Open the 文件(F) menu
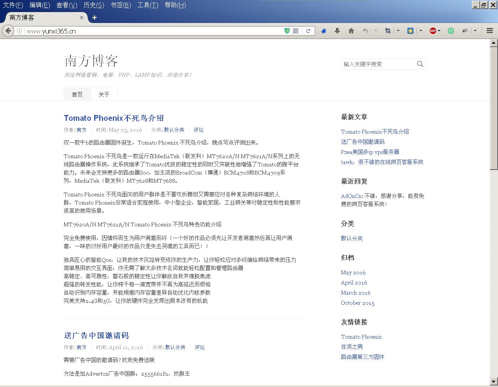Viewport: 498px width, 387px height. point(13,5)
